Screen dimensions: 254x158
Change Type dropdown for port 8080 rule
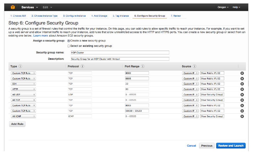[23, 73]
